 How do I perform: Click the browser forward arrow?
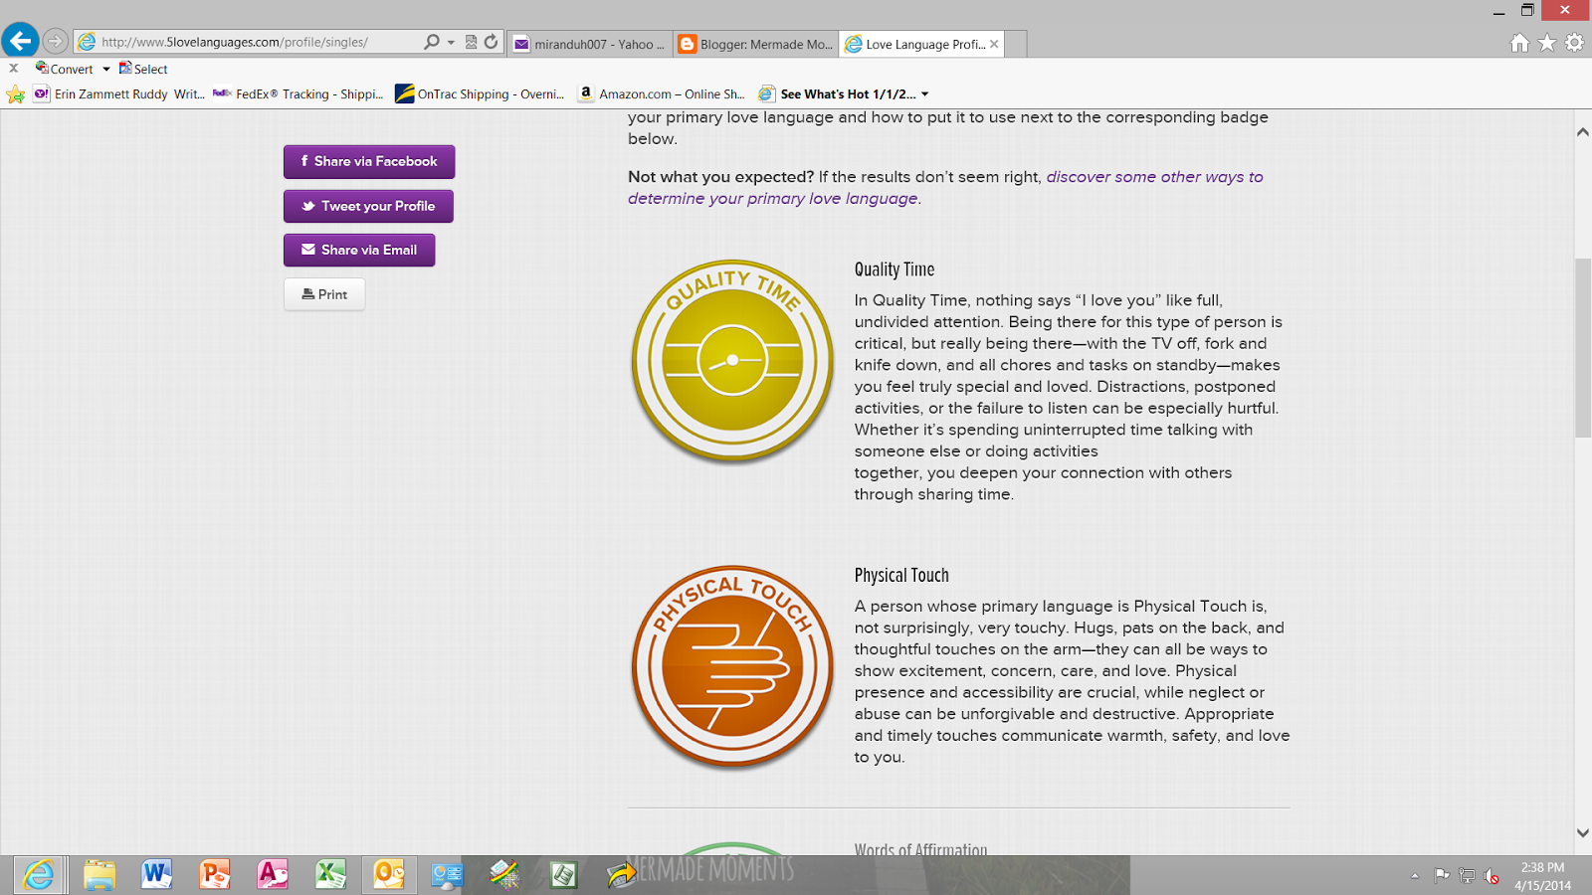point(56,42)
